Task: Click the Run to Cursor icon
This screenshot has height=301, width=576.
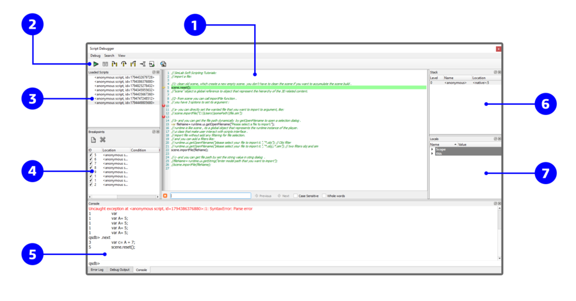Action: [x=142, y=64]
